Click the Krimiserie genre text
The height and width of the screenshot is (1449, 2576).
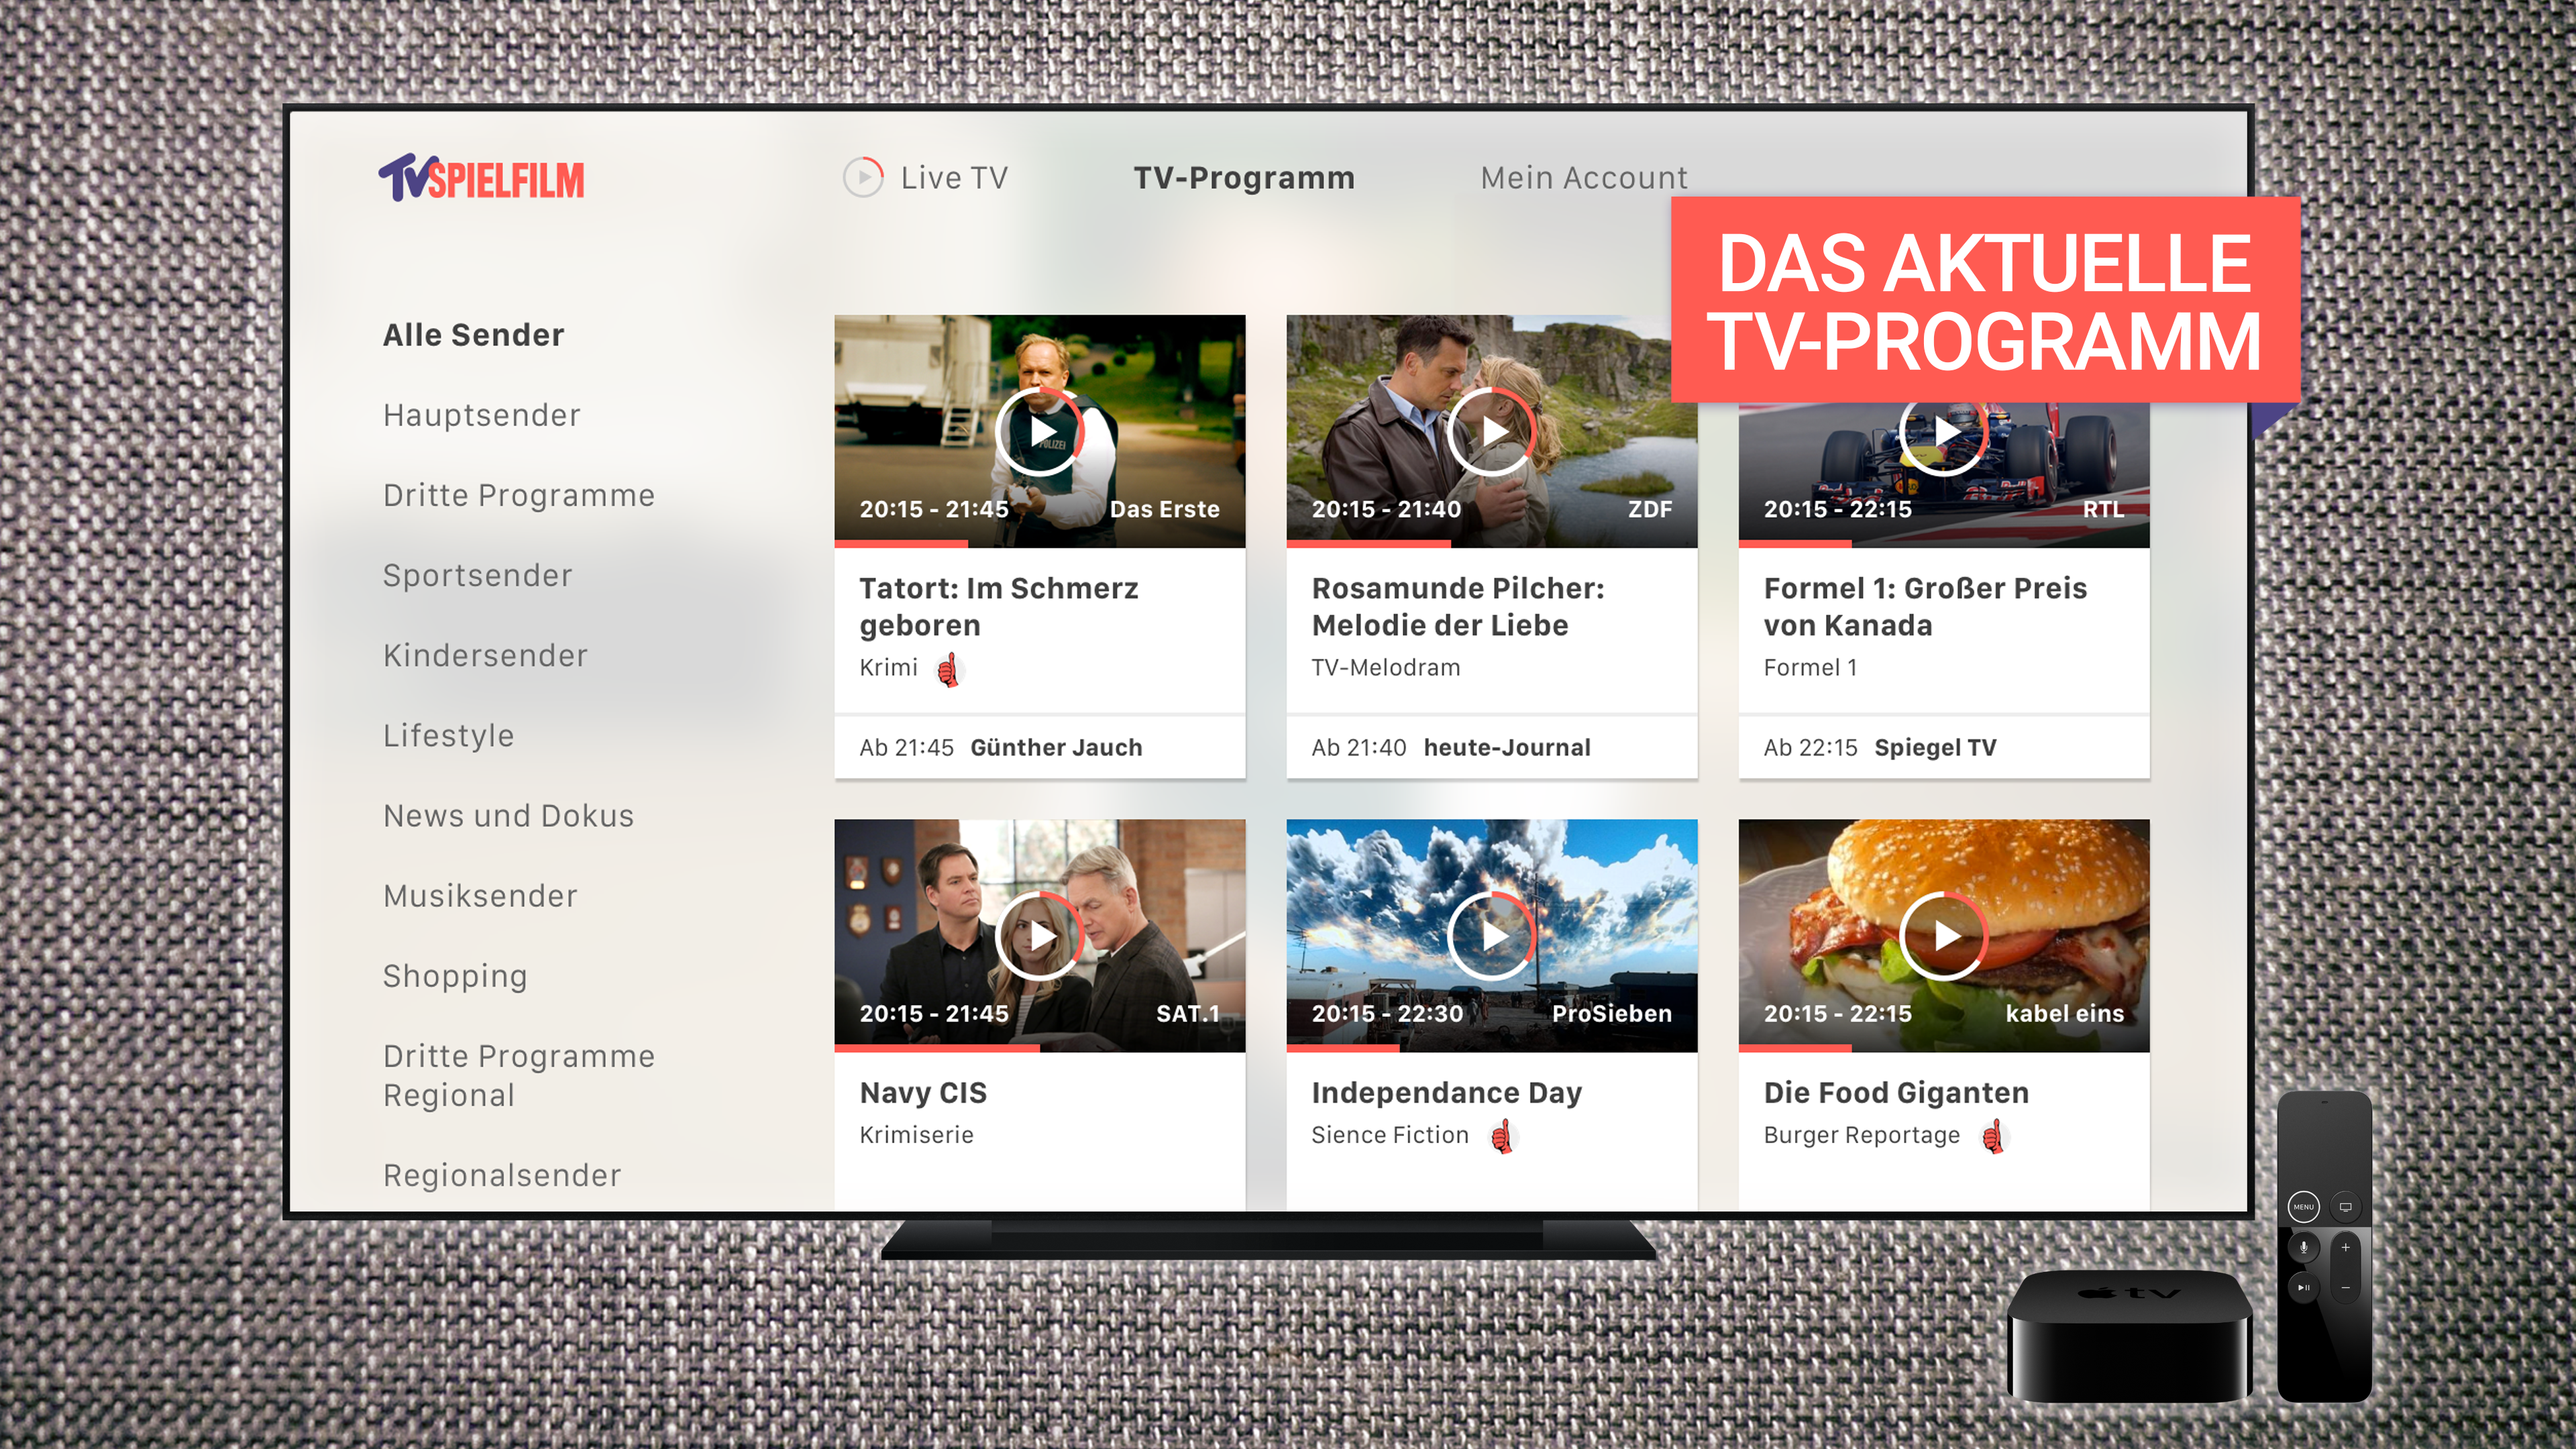coord(916,1135)
